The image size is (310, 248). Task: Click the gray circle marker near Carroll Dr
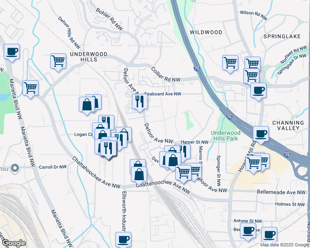point(15,168)
